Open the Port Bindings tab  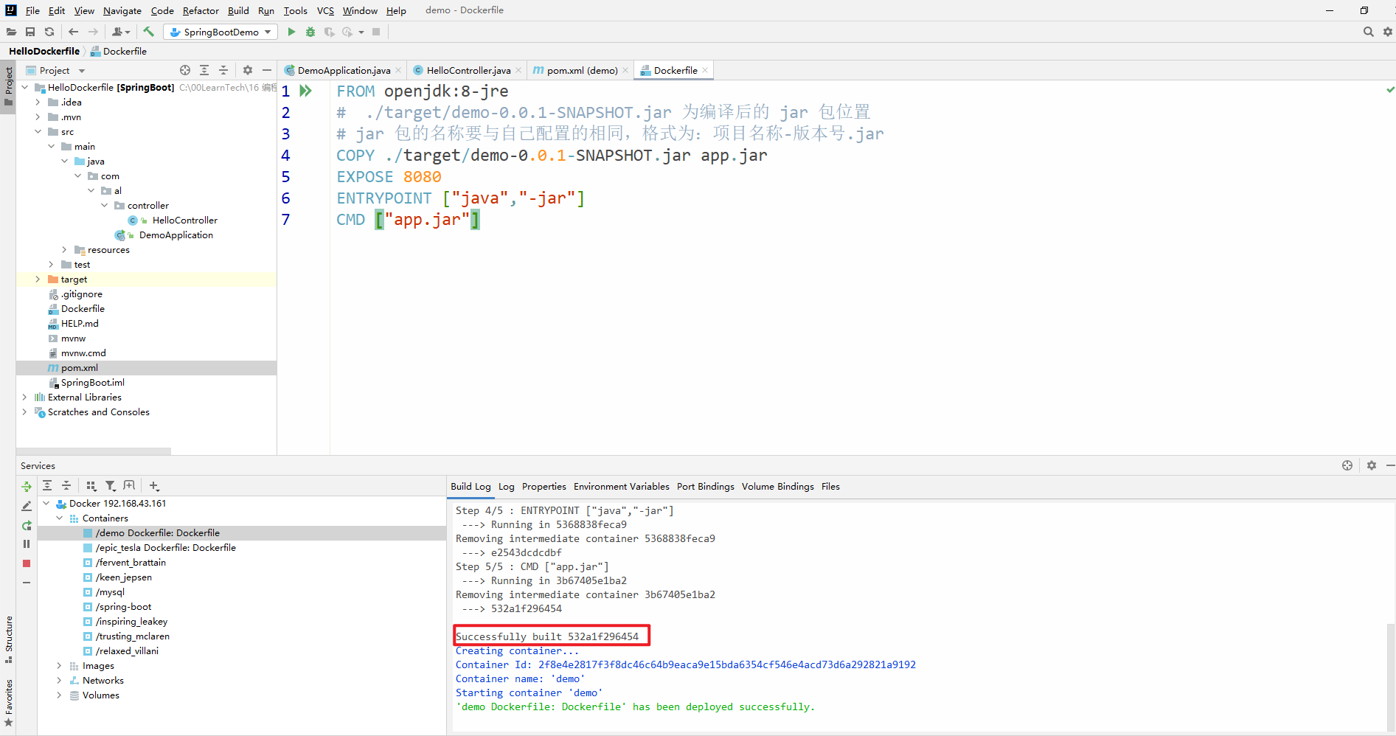(706, 487)
